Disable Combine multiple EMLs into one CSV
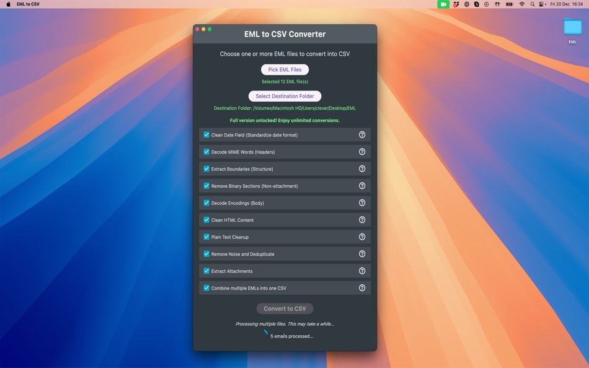589x368 pixels. point(206,287)
